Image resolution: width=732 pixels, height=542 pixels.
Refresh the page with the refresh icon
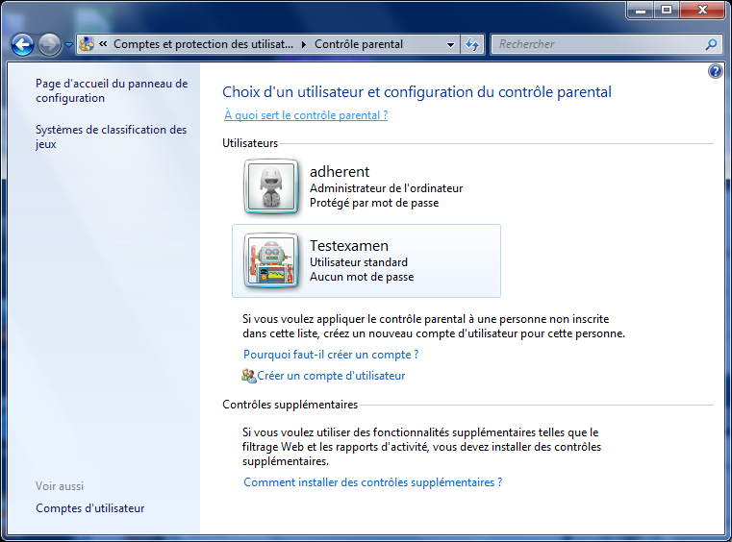(472, 45)
